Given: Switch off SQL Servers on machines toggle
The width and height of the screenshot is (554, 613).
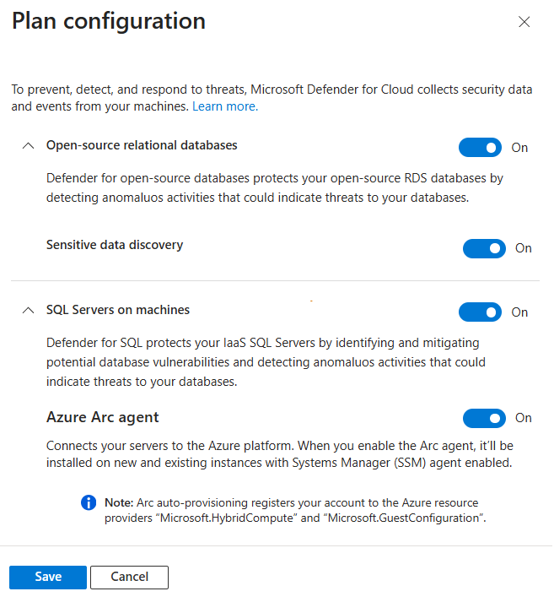Looking at the screenshot, I should click(x=481, y=312).
